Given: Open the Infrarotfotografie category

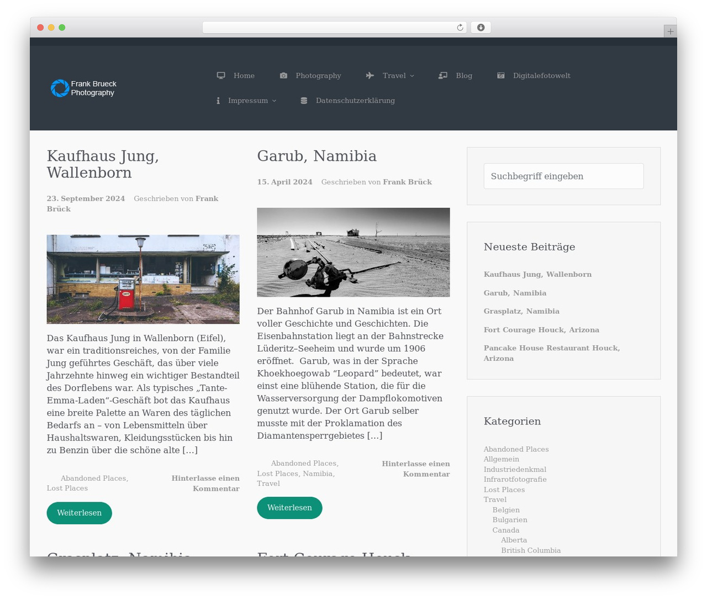Looking at the screenshot, I should pos(515,480).
